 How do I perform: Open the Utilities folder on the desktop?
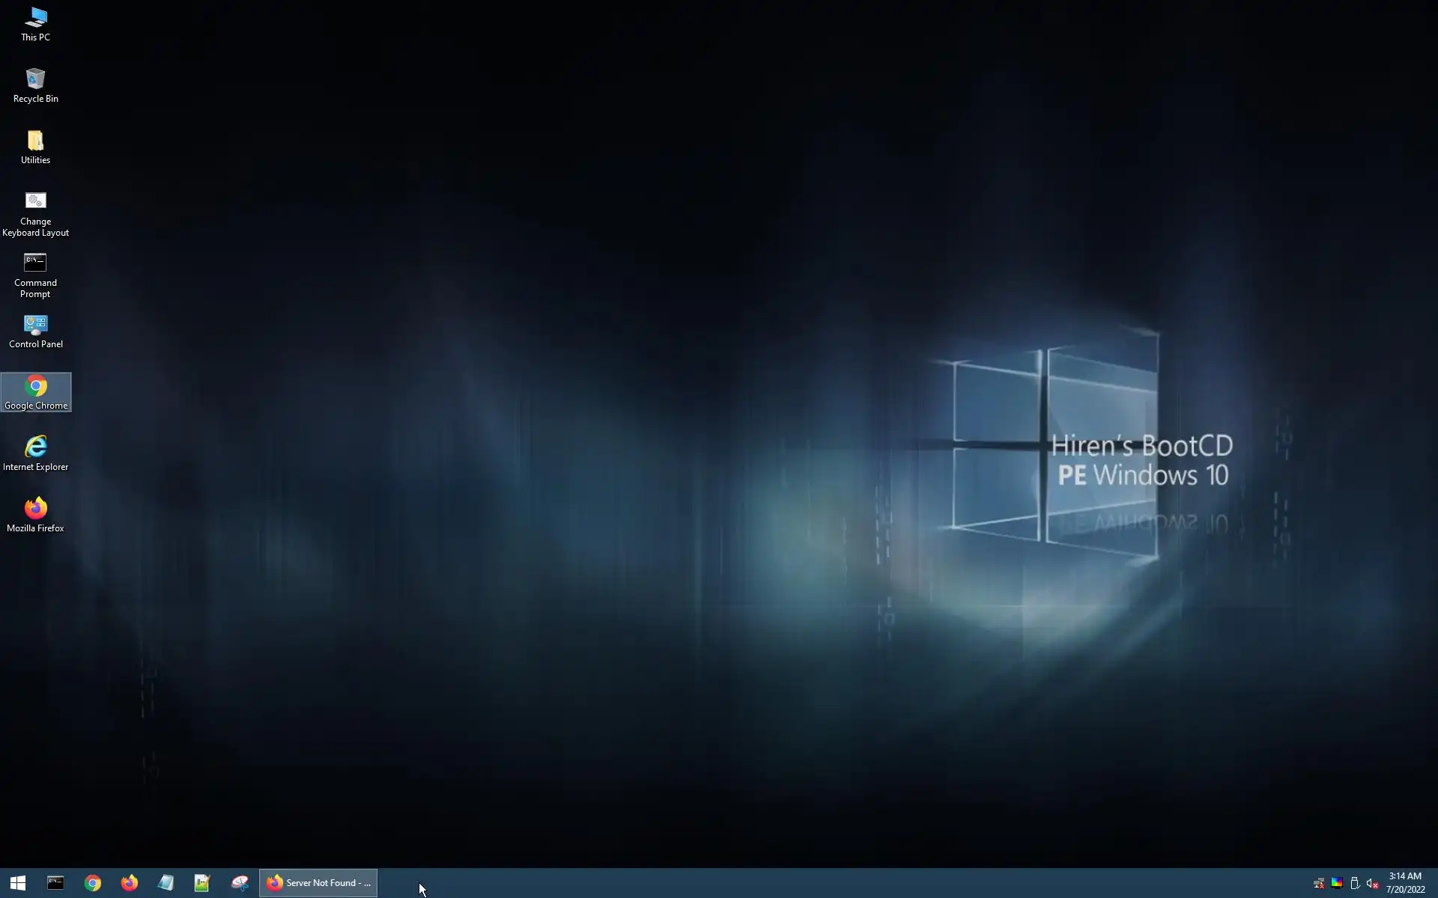35,146
